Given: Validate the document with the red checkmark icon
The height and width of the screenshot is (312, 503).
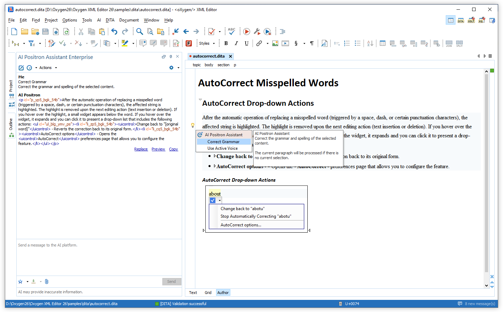Looking at the screenshot, I should (212, 32).
